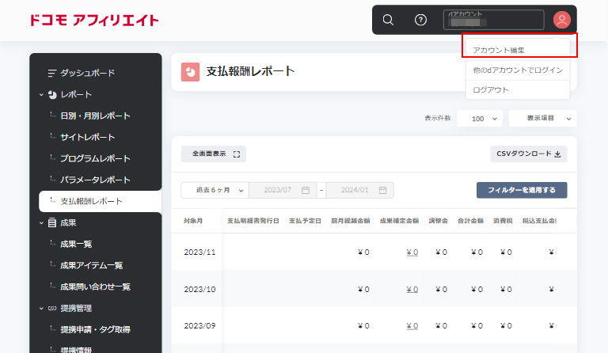Click the 成果確定金額 ¥0 link for 2023/09
Screen dimensions: 608x353
coord(412,326)
